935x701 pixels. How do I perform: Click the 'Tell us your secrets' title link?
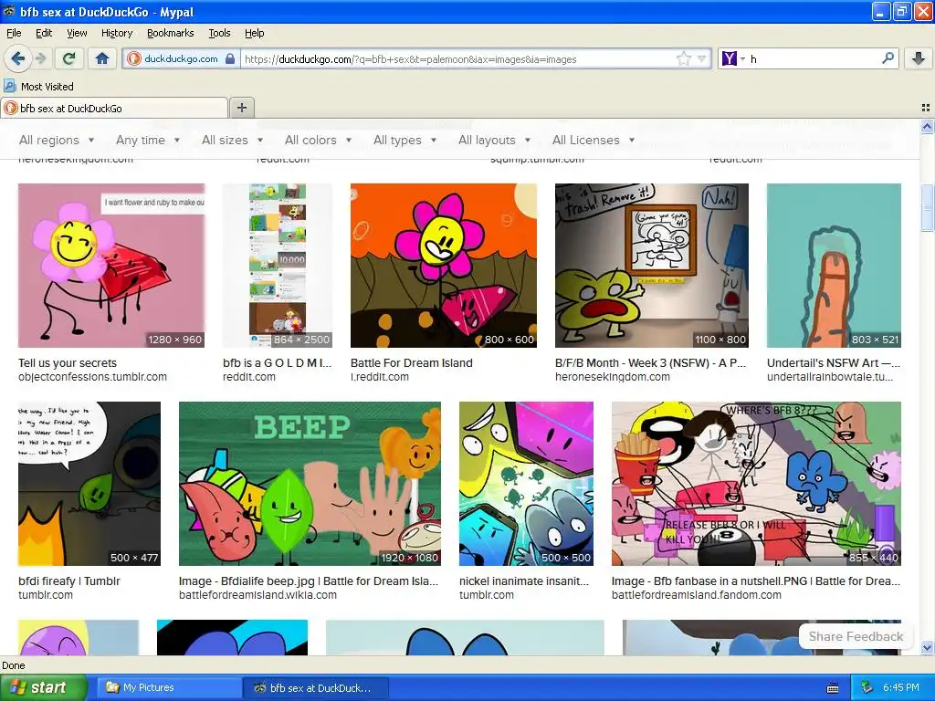68,363
